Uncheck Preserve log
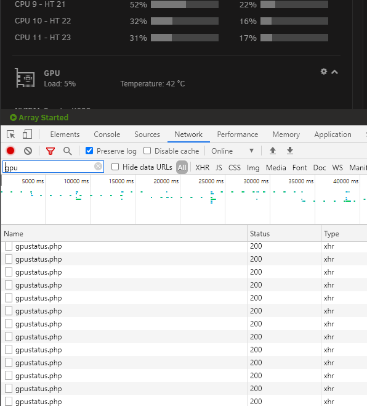This screenshot has width=367, height=406. pyautogui.click(x=89, y=151)
